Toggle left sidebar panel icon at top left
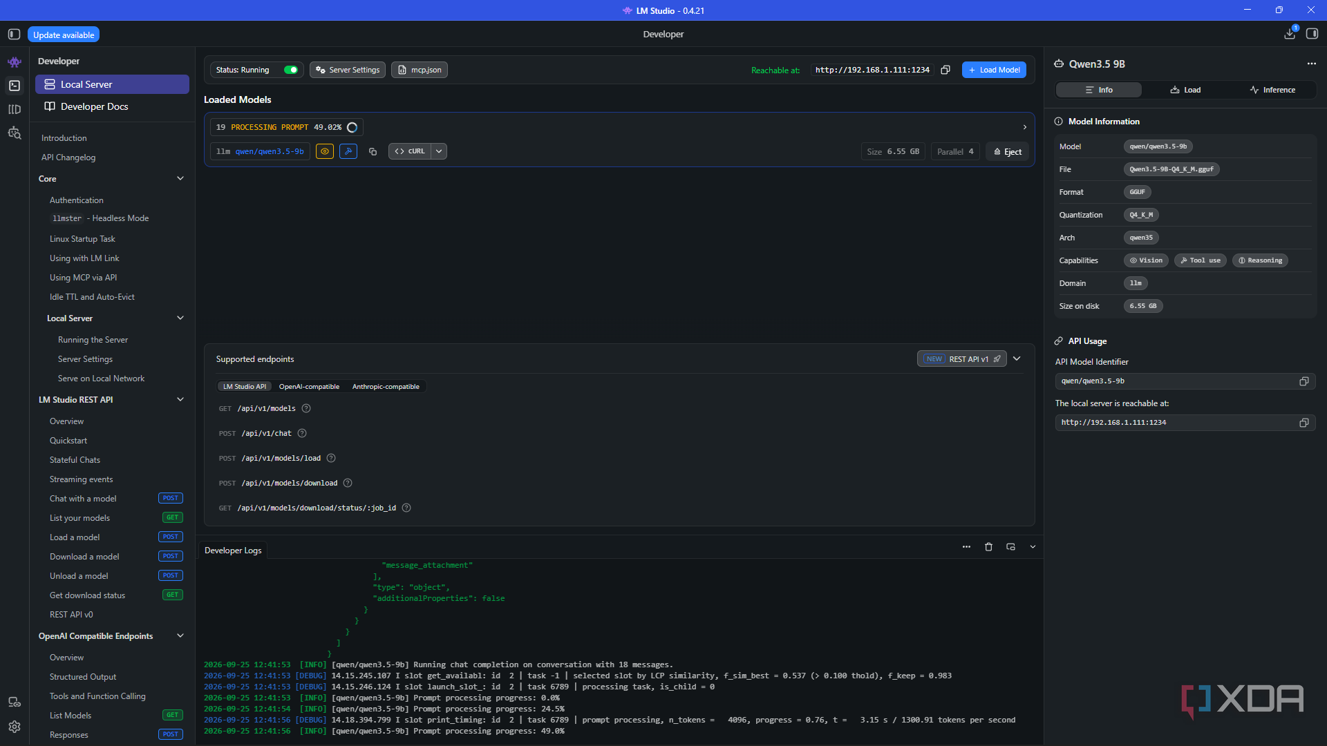 coord(14,34)
